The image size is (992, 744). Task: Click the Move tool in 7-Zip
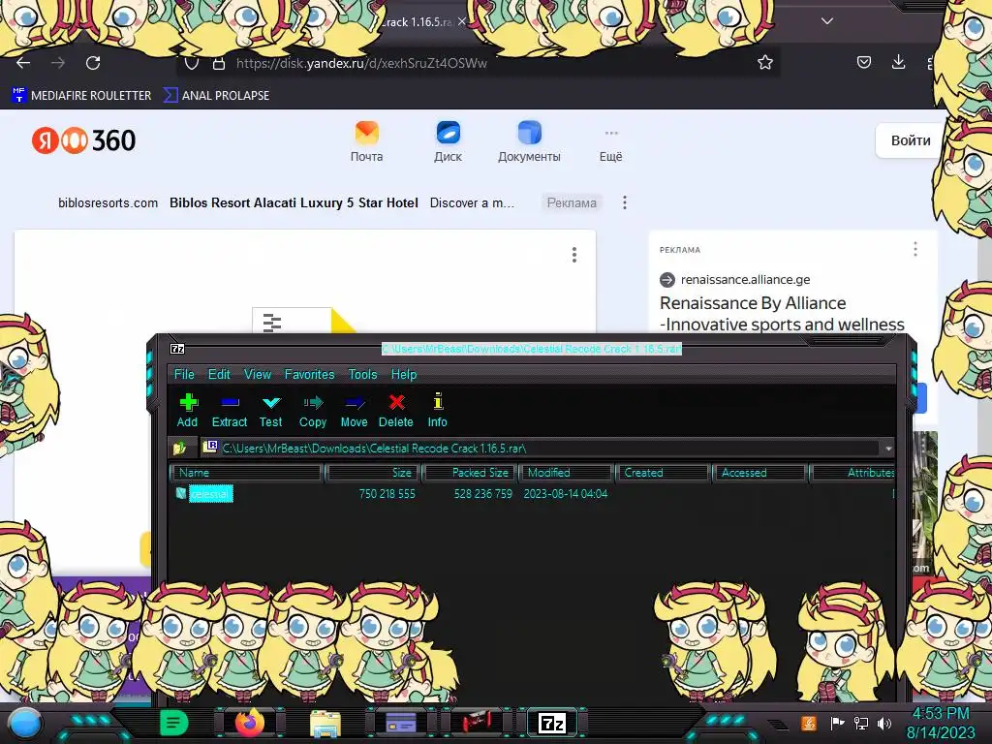[354, 411]
